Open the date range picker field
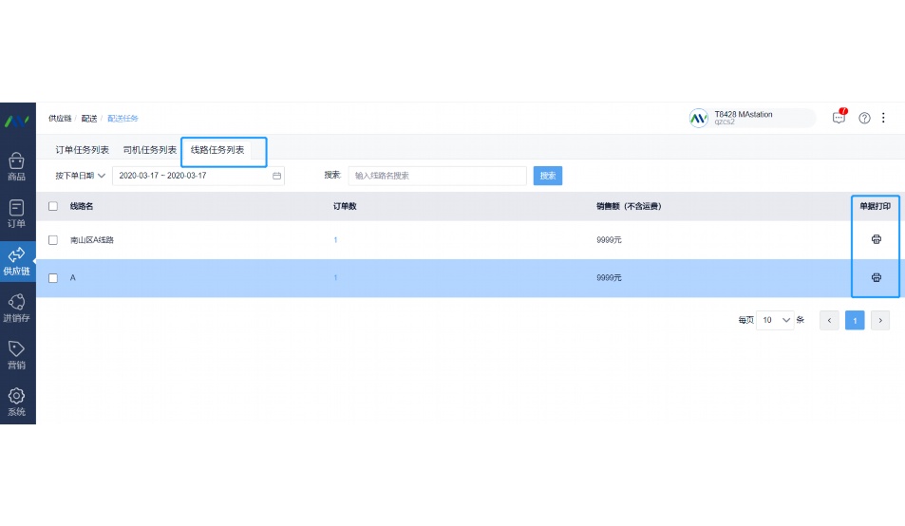This screenshot has height=526, width=905. (x=198, y=176)
